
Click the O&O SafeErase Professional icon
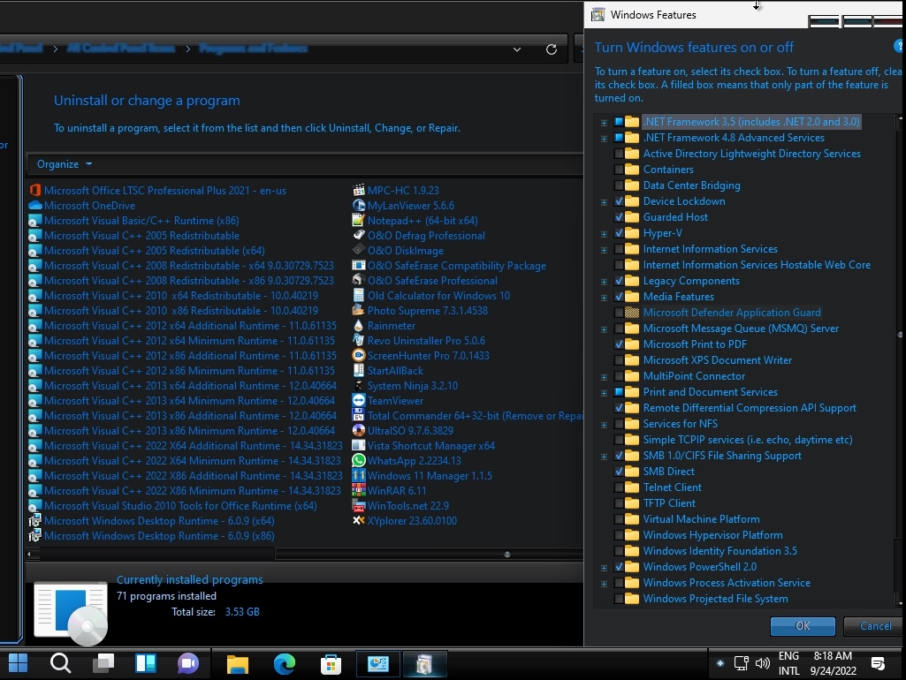pyautogui.click(x=359, y=280)
